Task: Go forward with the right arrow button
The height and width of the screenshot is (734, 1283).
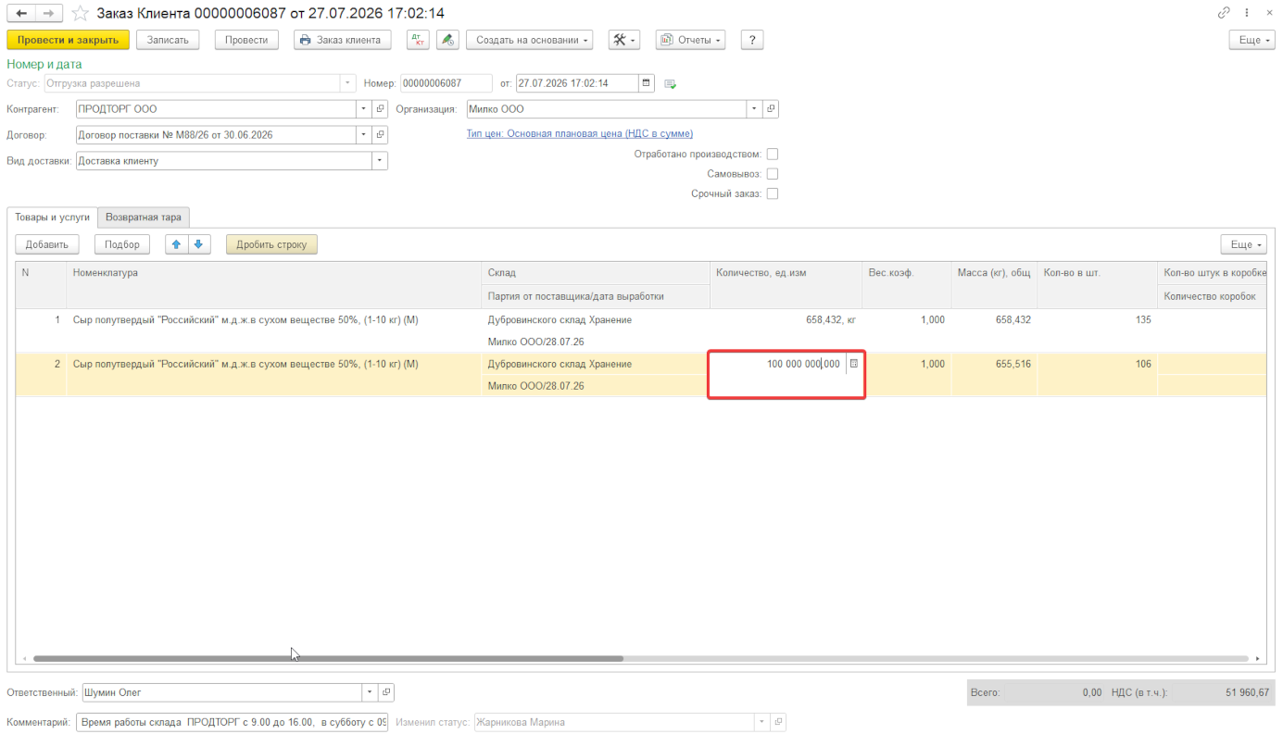Action: (49, 13)
